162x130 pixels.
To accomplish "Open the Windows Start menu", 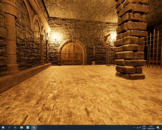I will (x=3, y=127).
